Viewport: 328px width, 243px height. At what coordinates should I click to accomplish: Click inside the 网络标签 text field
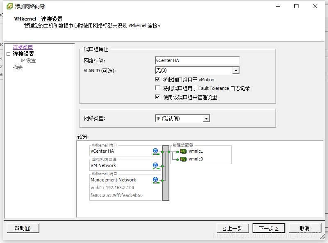pyautogui.click(x=197, y=60)
